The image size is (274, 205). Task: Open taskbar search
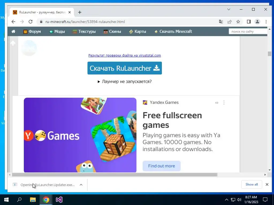[19, 200]
